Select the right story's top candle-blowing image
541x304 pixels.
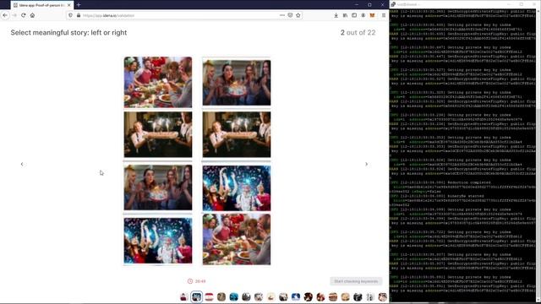pyautogui.click(x=237, y=83)
